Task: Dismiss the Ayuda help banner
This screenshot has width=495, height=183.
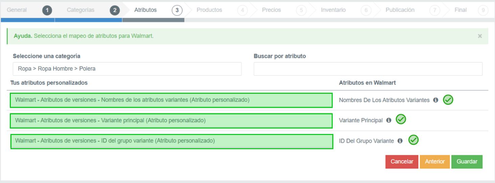Action: 480,36
